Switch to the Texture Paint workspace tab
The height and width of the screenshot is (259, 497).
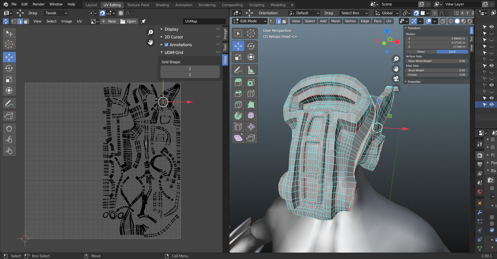click(138, 5)
